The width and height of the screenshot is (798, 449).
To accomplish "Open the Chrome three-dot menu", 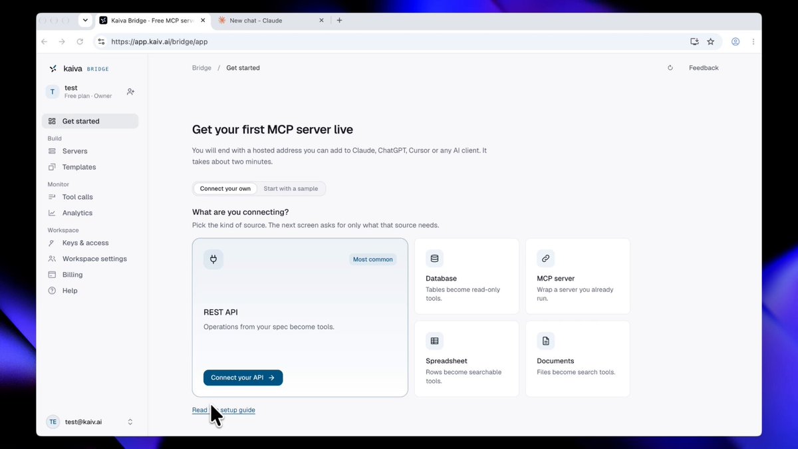I will [x=753, y=41].
